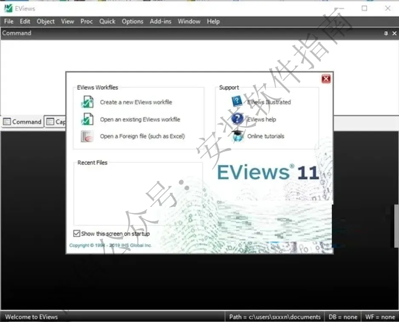Close the Command pane

click(394, 33)
